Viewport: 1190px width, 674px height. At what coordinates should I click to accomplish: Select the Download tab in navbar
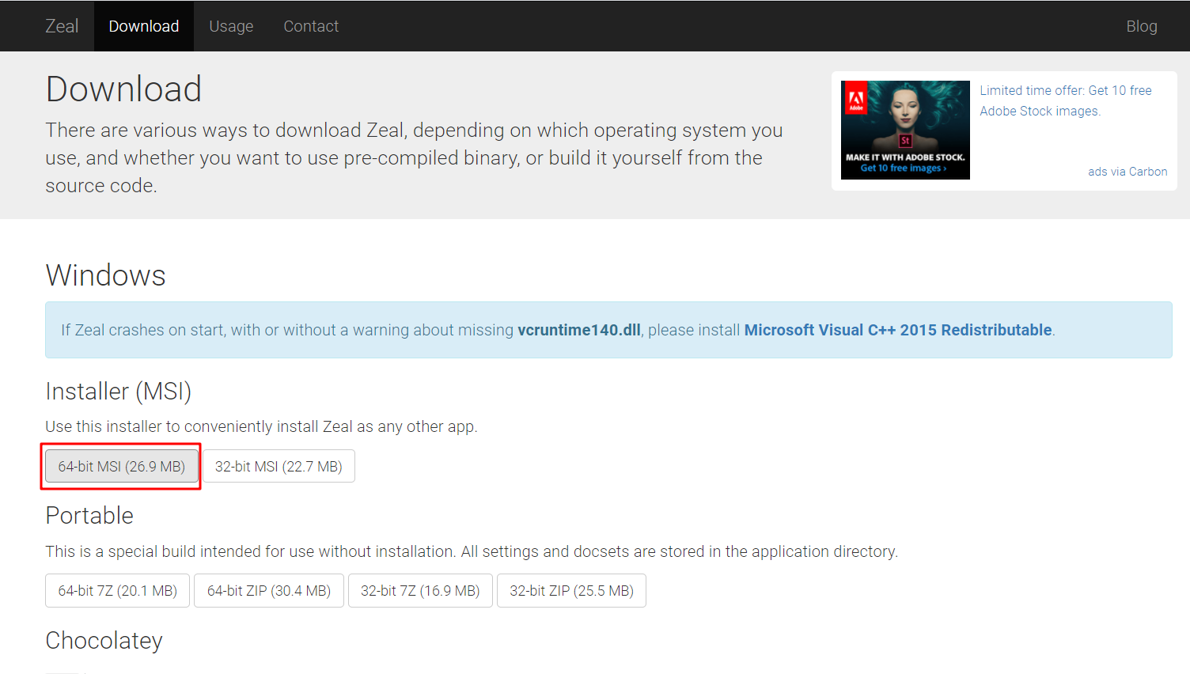(x=144, y=26)
